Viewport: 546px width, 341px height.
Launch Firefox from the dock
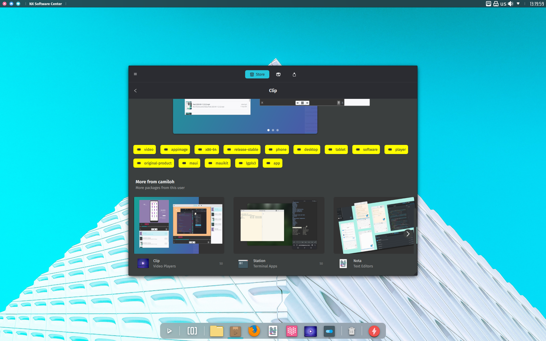[254, 331]
